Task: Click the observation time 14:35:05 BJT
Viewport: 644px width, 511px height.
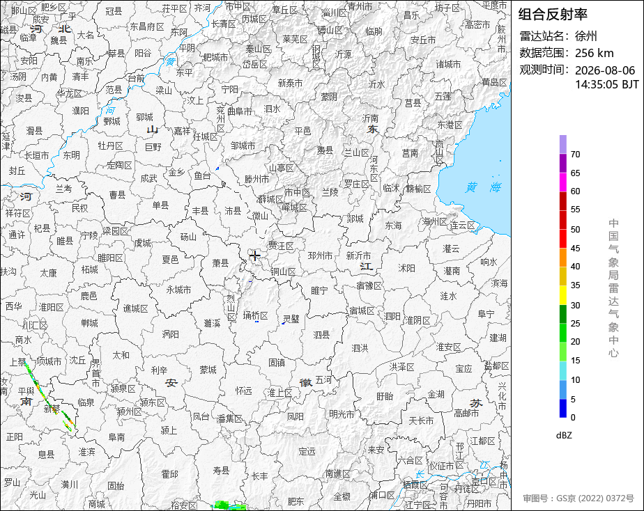Action: click(x=606, y=84)
